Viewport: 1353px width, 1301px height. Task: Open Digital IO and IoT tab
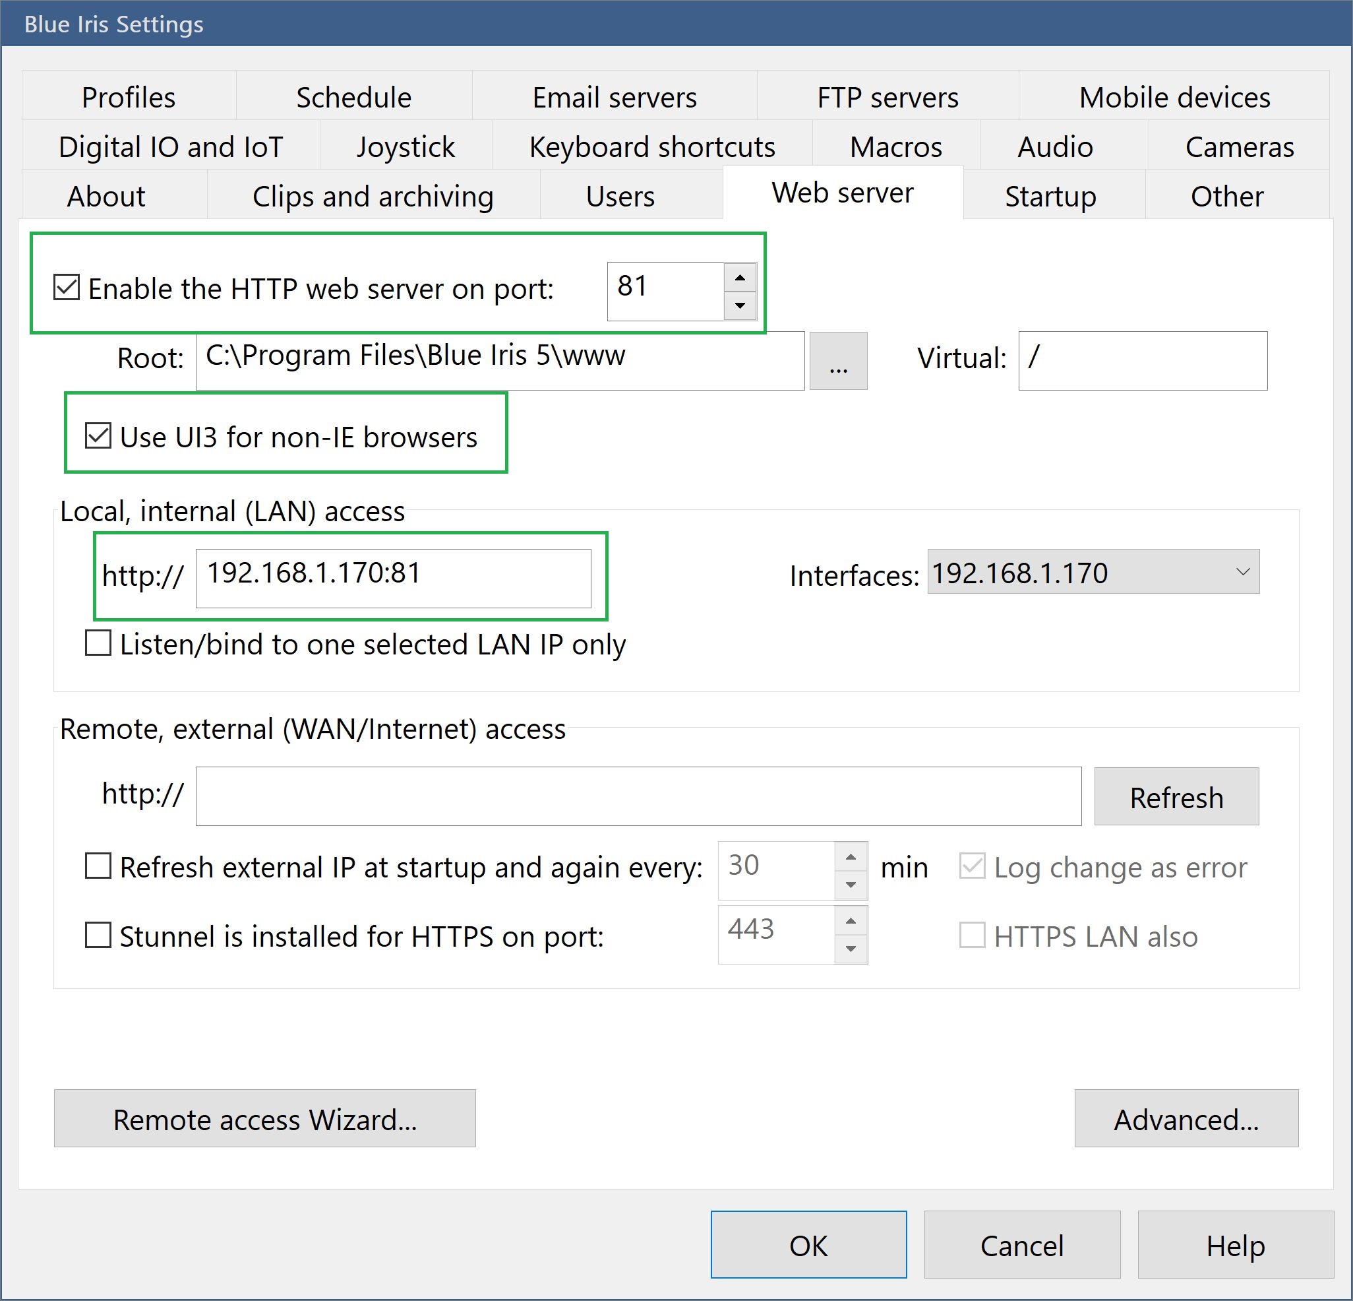(x=171, y=146)
